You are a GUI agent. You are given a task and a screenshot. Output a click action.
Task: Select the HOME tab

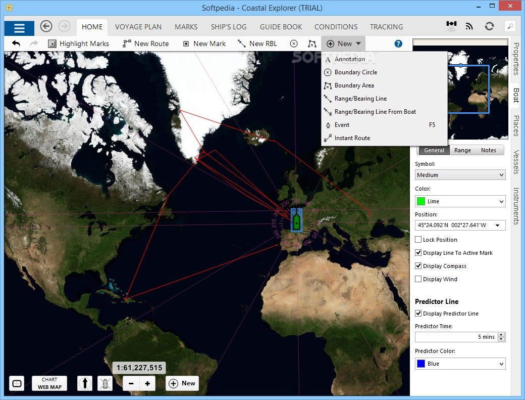click(92, 27)
